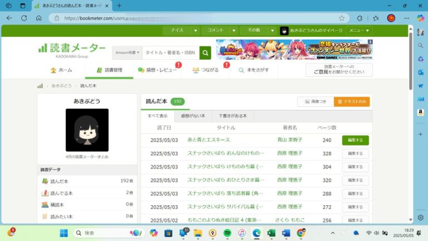This screenshot has width=428, height=241.
Task: Expand the ナイス dropdown arrow
Action: point(195,31)
